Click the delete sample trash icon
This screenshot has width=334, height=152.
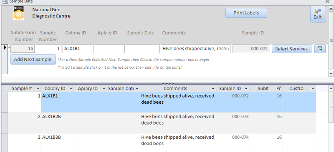point(320,49)
